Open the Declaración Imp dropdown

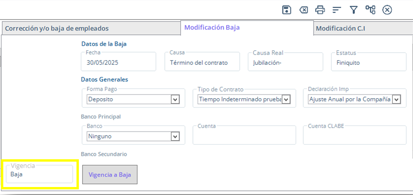click(396, 100)
